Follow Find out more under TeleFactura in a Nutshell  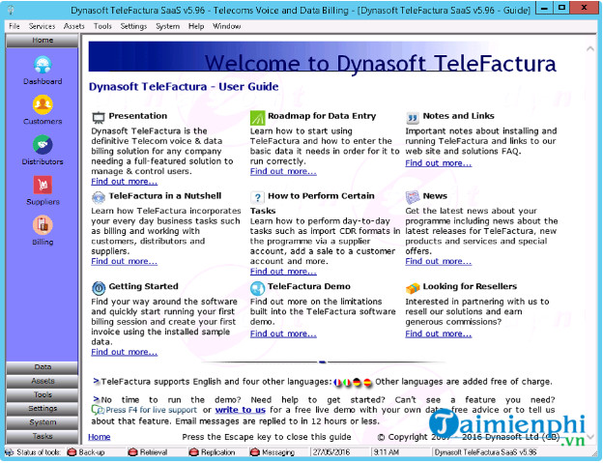pyautogui.click(x=125, y=262)
